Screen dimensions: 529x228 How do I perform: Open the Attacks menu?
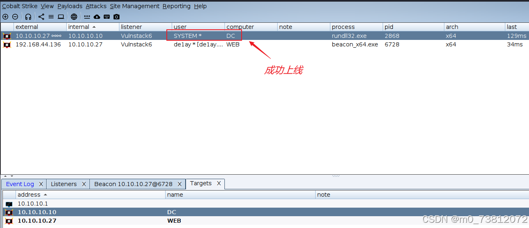[96, 6]
